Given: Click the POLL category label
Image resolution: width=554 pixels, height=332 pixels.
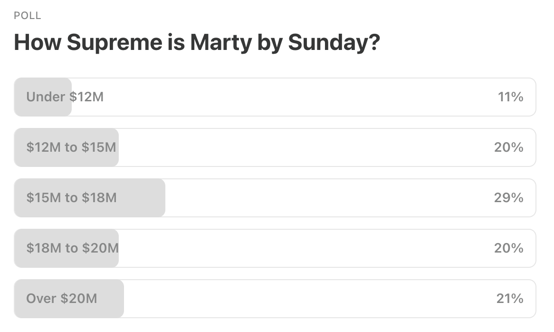Looking at the screenshot, I should pyautogui.click(x=27, y=15).
